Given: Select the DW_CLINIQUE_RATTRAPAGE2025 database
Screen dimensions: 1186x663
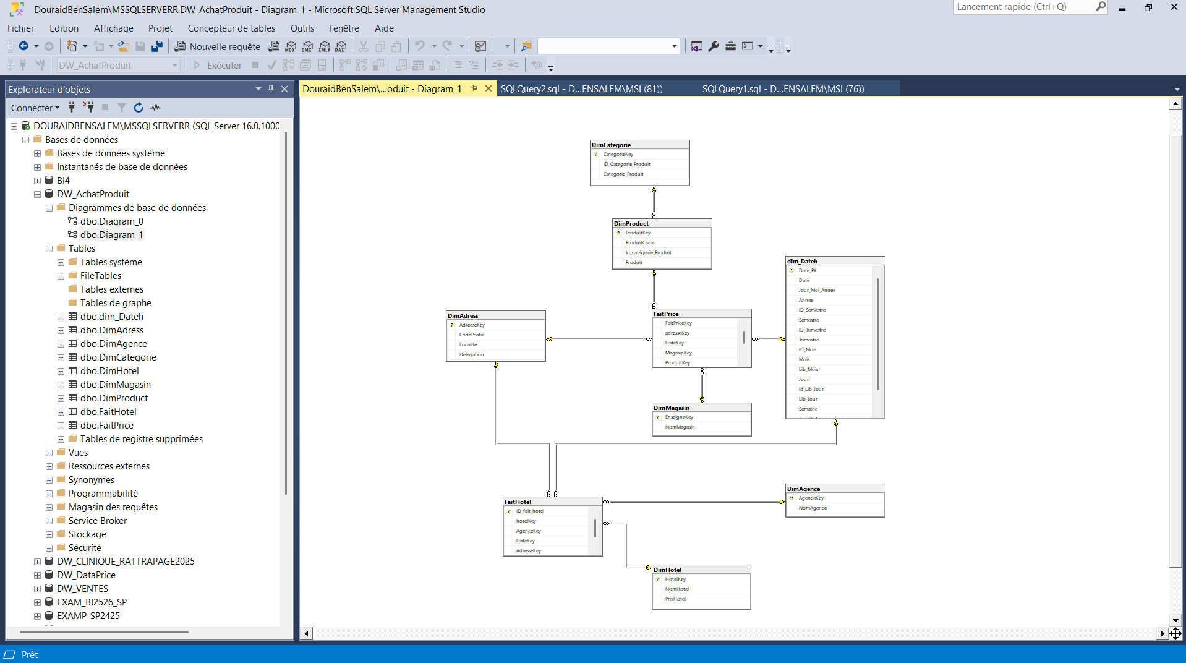Looking at the screenshot, I should point(126,562).
